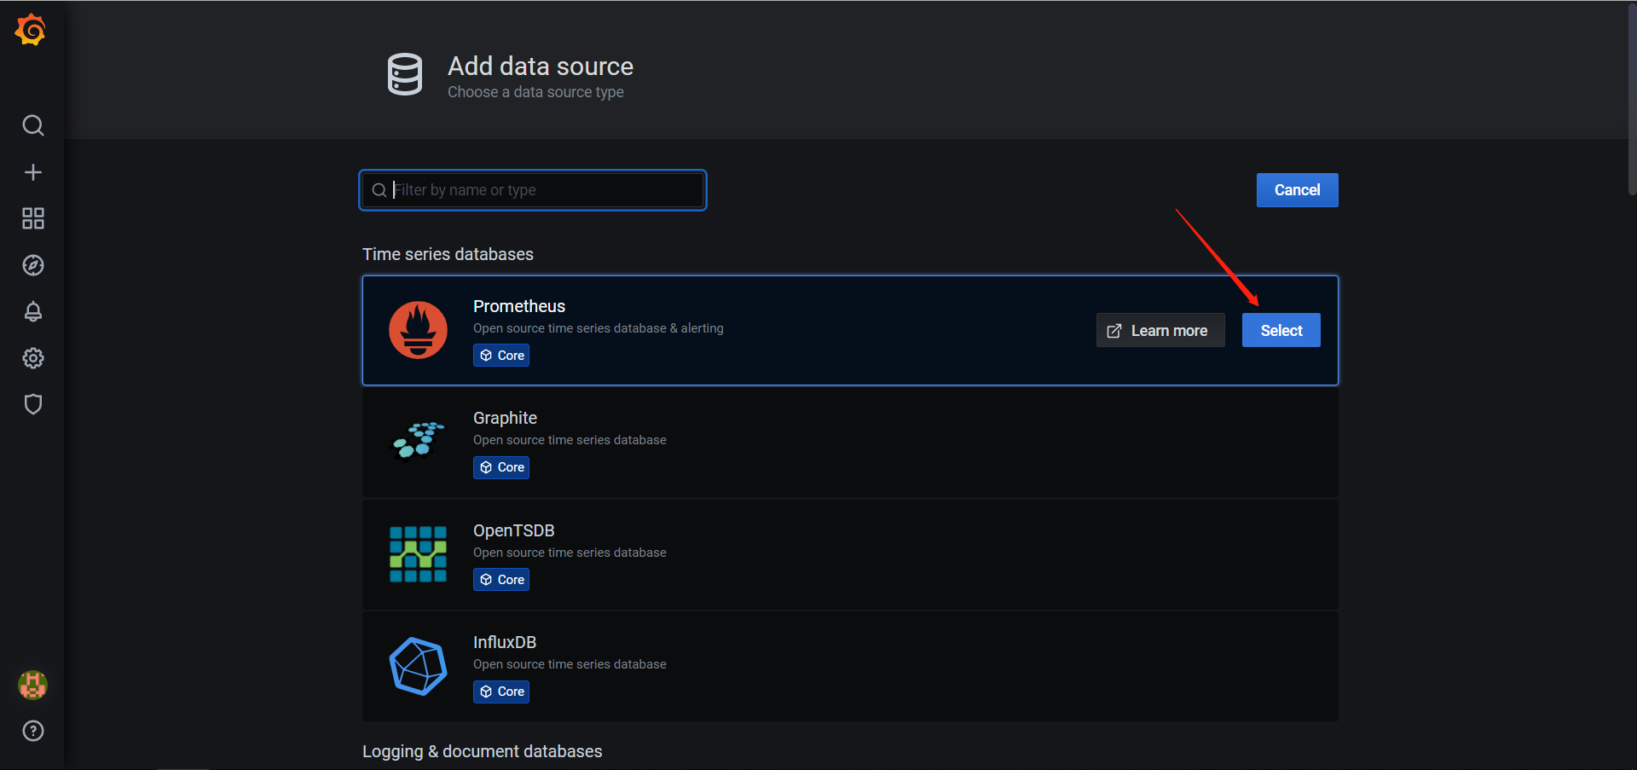
Task: Click the InfluxDB logo icon
Action: point(418,666)
